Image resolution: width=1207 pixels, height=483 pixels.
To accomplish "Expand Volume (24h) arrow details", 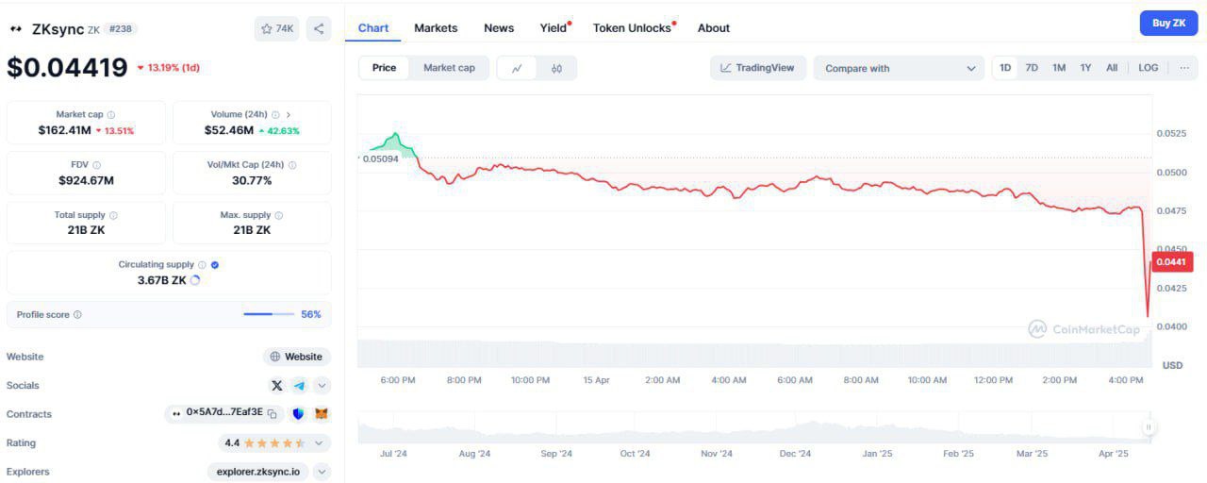I will (289, 114).
